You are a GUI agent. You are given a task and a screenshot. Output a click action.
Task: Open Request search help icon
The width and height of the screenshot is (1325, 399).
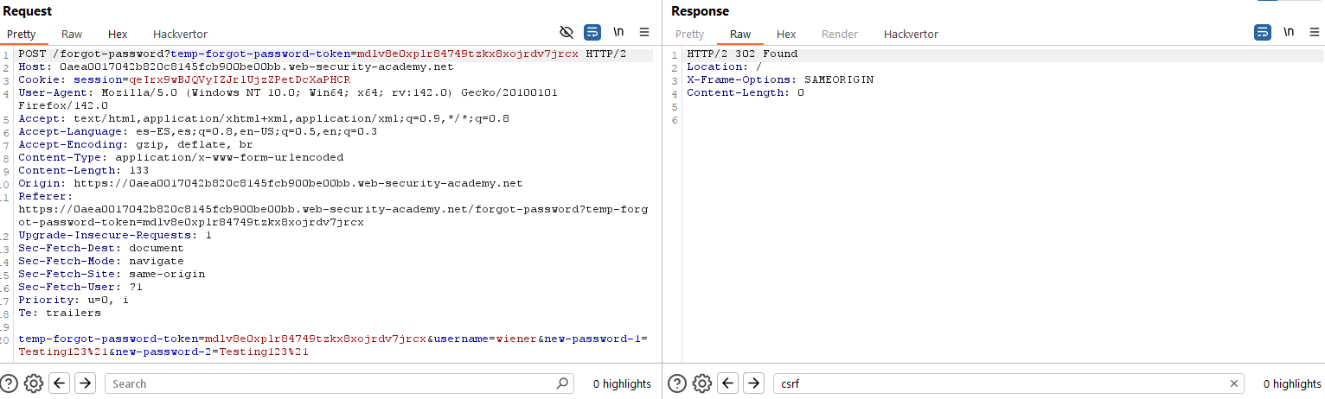10,383
